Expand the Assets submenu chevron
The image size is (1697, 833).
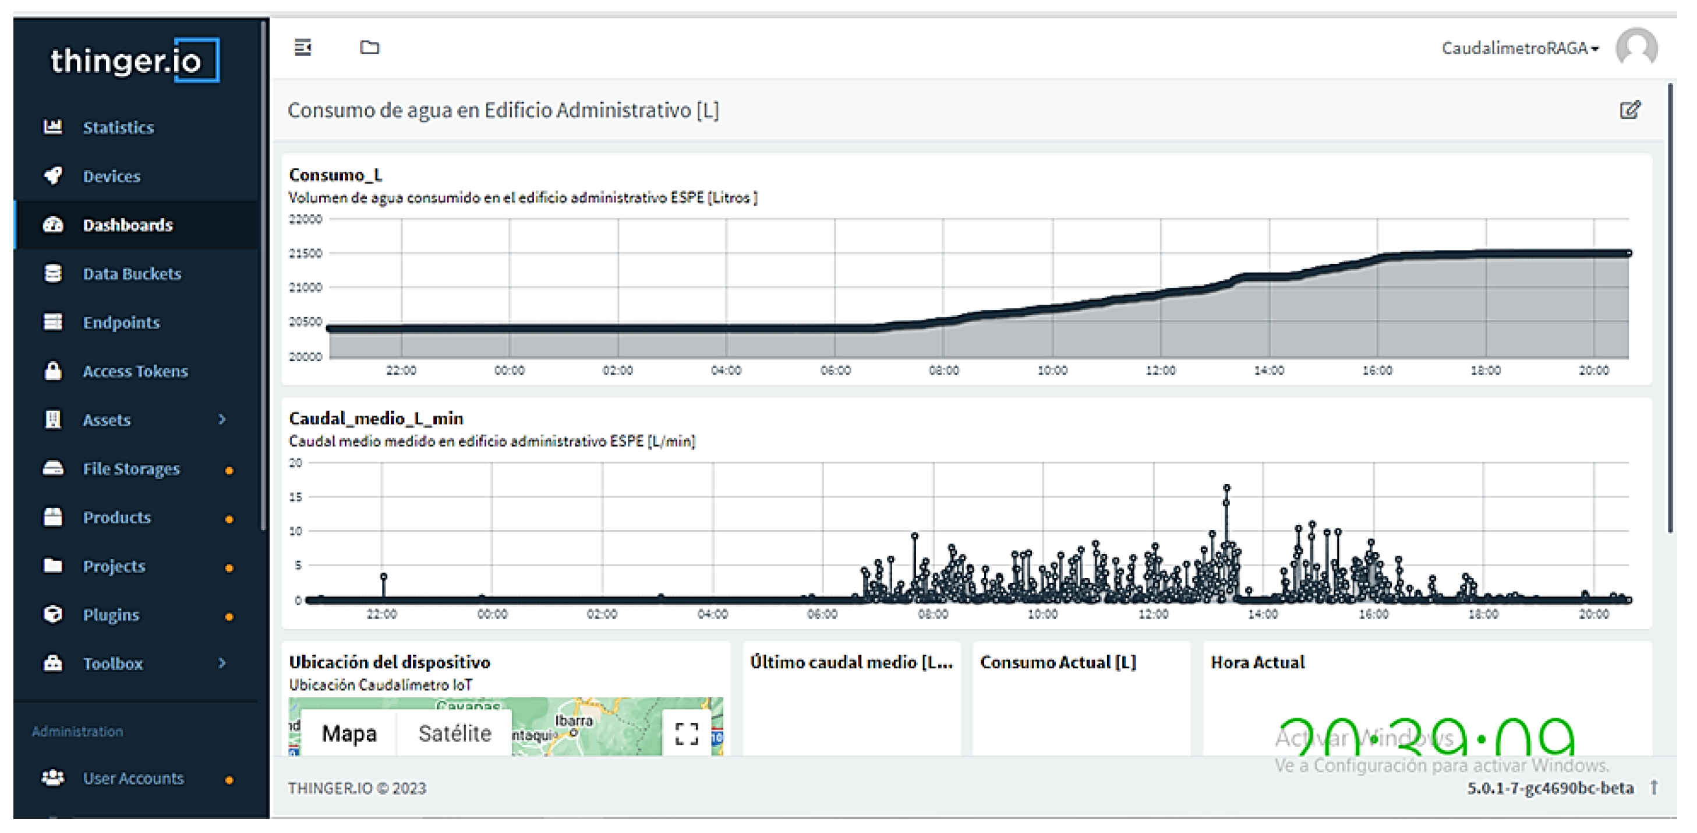point(222,419)
